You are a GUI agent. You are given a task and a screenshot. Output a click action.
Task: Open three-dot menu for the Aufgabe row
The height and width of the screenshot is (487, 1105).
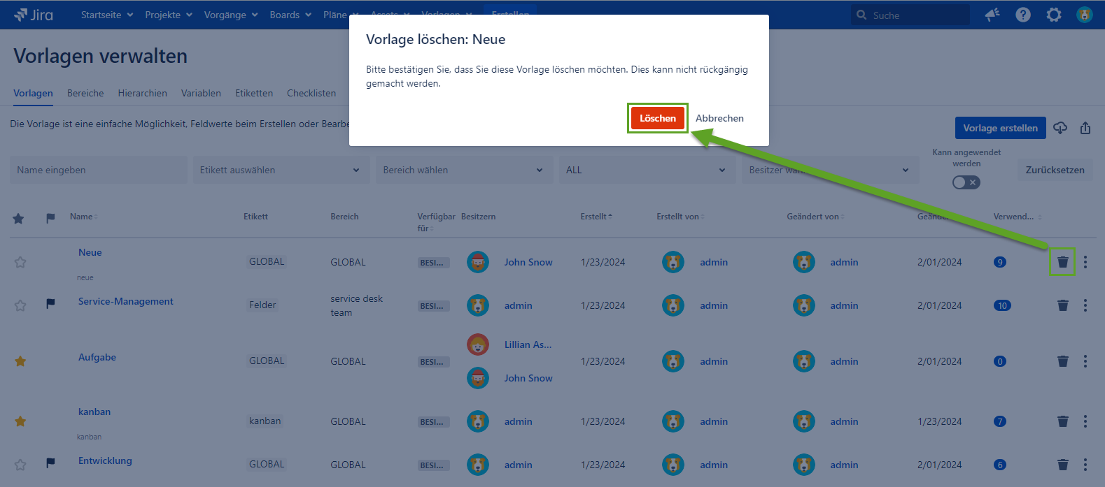point(1085,361)
